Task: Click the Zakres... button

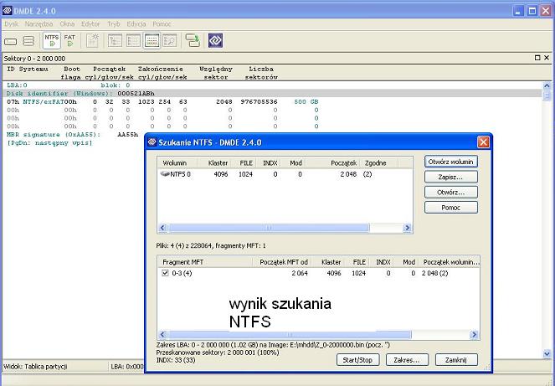Action: pos(407,360)
